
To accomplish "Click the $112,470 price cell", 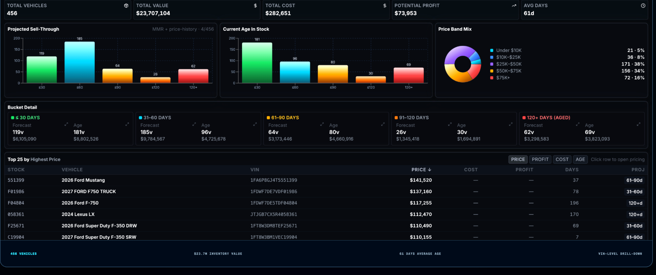I will pyautogui.click(x=421, y=215).
